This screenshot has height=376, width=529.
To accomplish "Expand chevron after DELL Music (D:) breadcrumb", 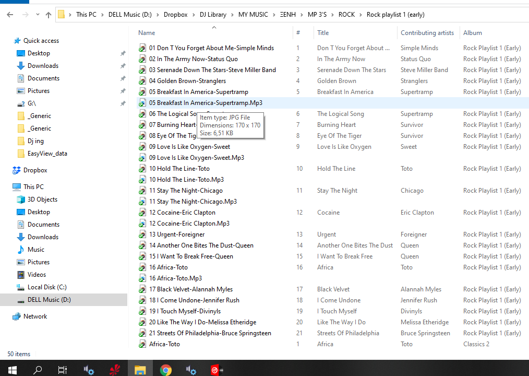I will (x=158, y=15).
